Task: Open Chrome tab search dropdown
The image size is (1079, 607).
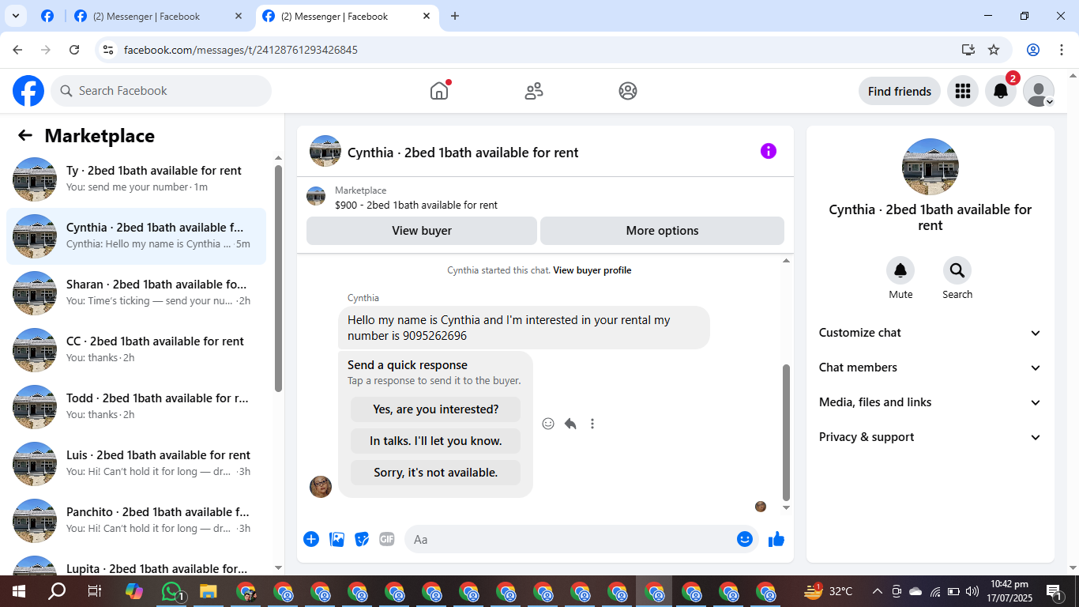Action: point(16,16)
